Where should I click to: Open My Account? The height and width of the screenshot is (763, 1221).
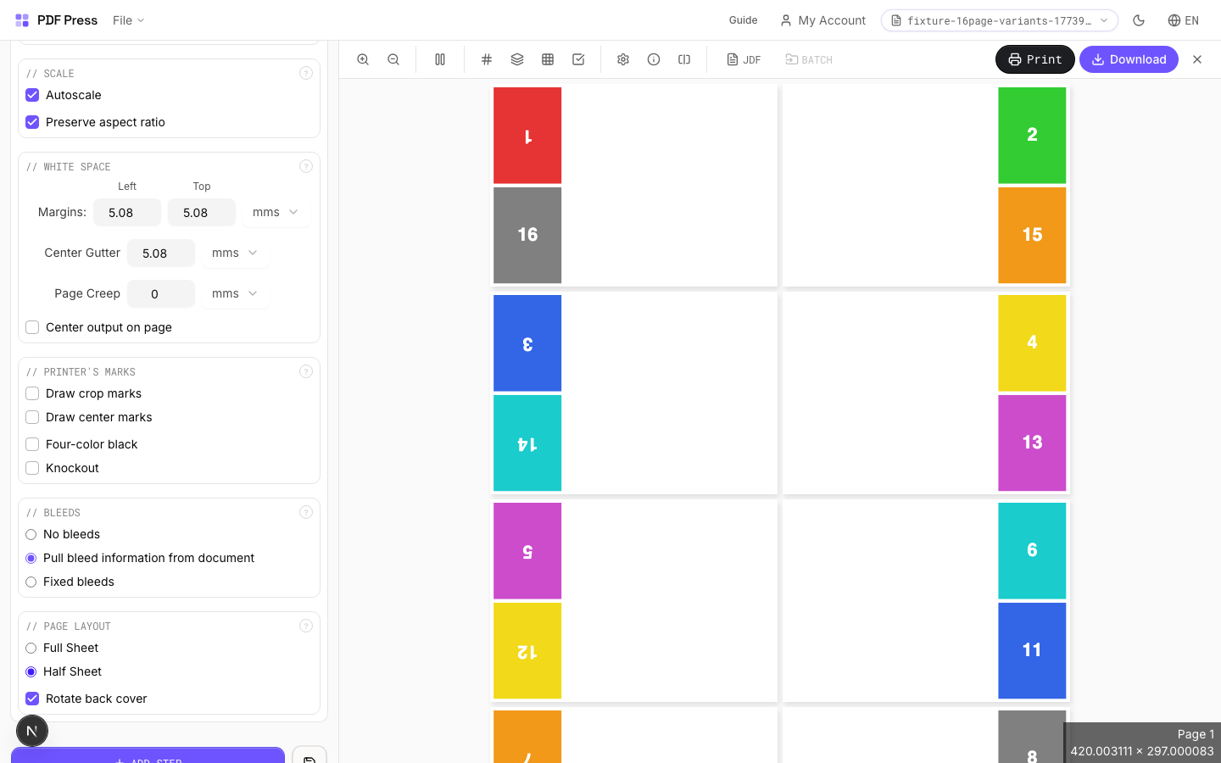(x=823, y=20)
